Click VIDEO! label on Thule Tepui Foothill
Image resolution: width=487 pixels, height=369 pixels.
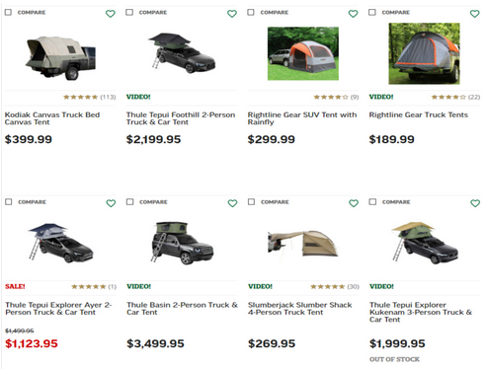pos(138,97)
